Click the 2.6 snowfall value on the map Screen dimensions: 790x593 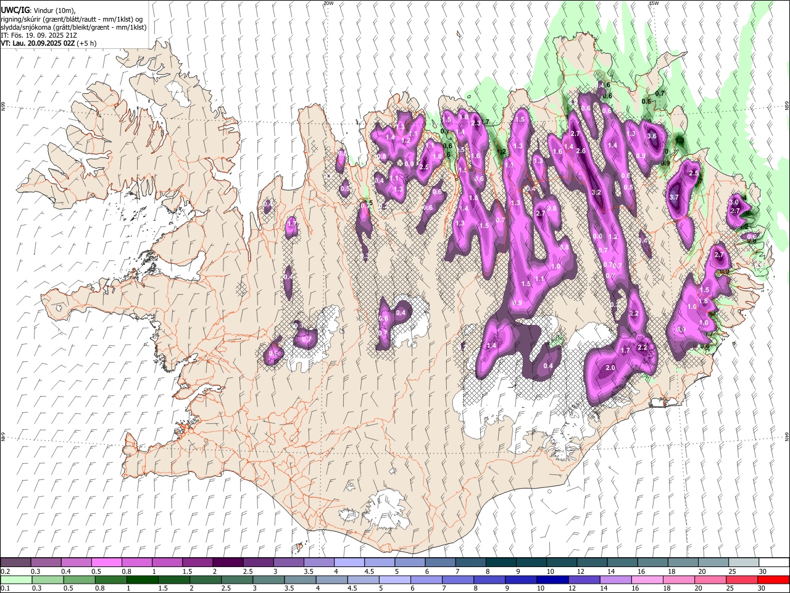[x=581, y=151]
